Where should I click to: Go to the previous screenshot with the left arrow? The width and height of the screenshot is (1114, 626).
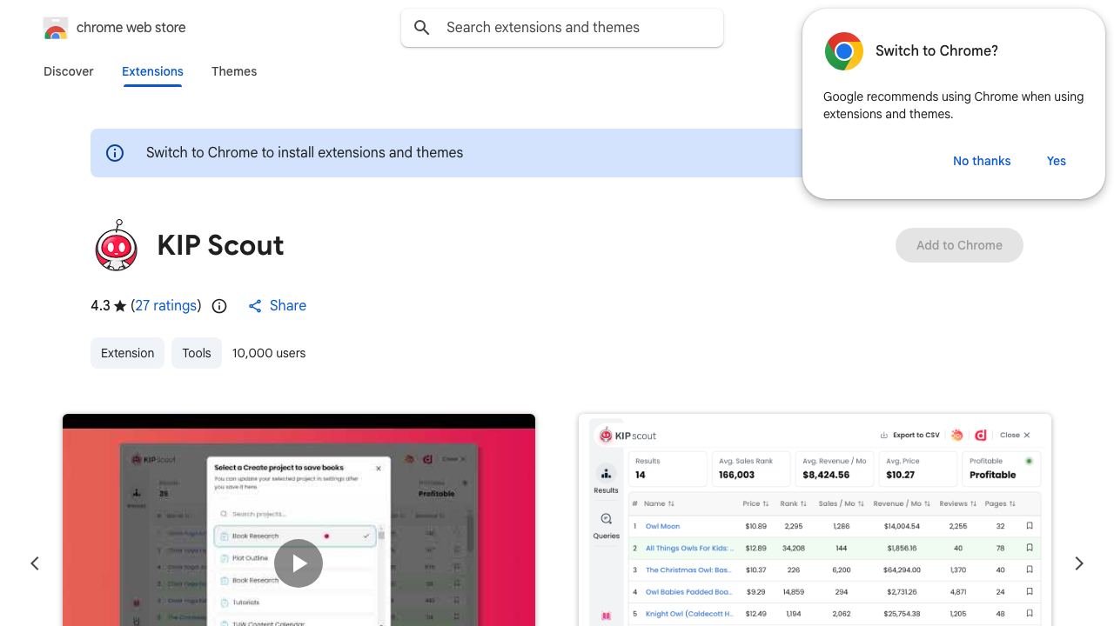[x=35, y=563]
